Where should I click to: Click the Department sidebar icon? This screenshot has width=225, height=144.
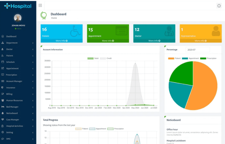click(3, 43)
